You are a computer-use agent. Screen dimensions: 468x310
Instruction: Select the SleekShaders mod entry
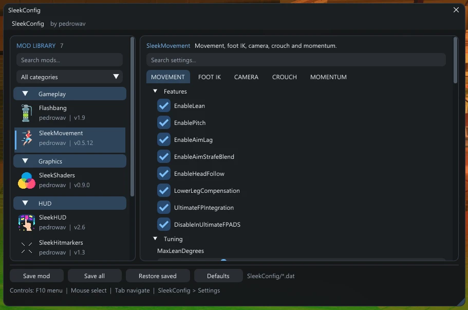(x=69, y=180)
